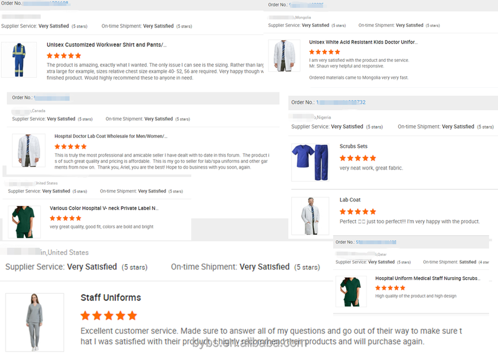
Task: Click the blue Scrubs Sets product image
Action: [310, 162]
